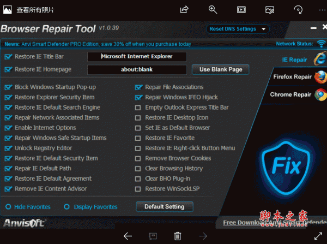Click the delete trash icon

178,236
